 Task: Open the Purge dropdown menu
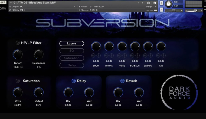pos(151,7)
